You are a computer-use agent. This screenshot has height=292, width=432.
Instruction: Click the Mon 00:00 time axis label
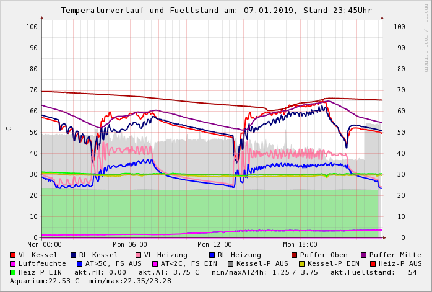click(45, 244)
